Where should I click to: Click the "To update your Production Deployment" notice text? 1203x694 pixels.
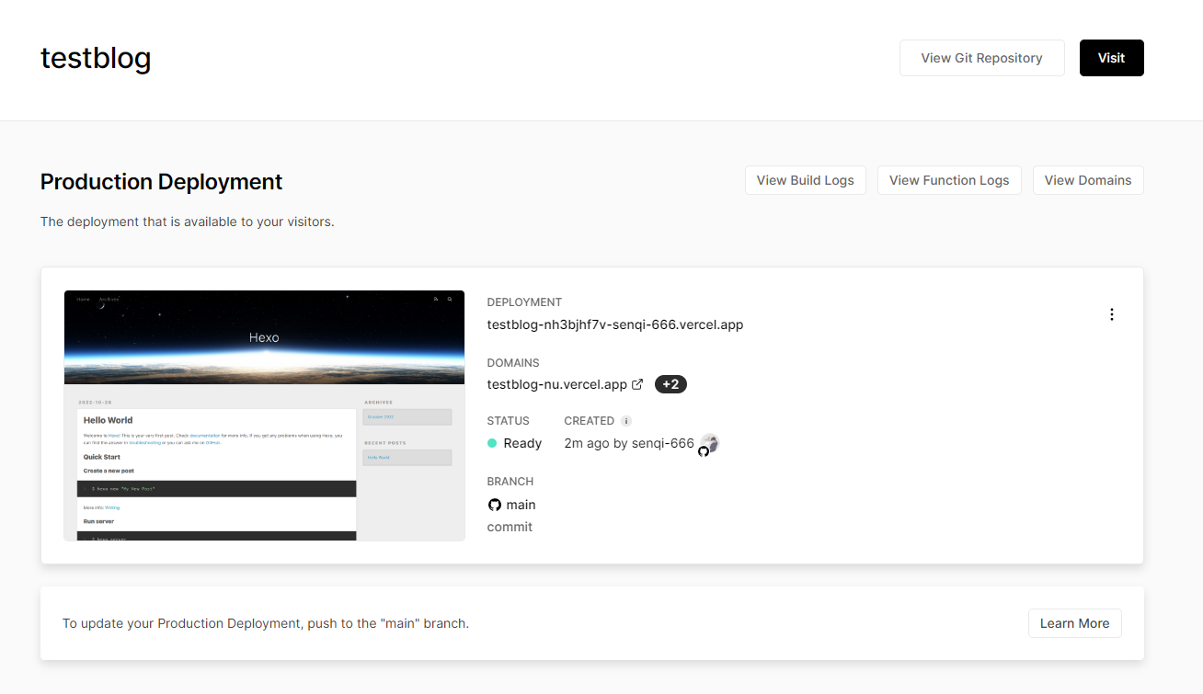(x=266, y=623)
